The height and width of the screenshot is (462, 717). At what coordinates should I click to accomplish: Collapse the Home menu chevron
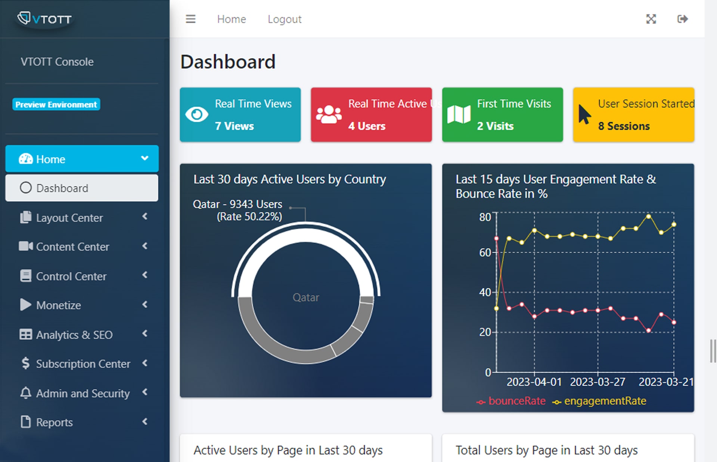click(145, 158)
